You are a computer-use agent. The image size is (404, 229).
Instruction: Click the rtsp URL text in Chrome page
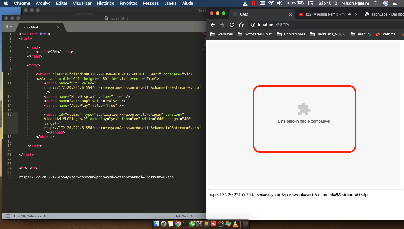288,195
